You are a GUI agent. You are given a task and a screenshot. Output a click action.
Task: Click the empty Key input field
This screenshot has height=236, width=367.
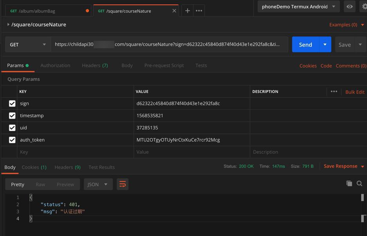pyautogui.click(x=75, y=152)
